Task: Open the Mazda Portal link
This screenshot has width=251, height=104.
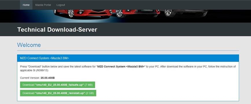Action: (x=43, y=5)
